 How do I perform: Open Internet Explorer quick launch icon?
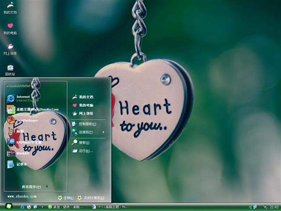coord(22,207)
